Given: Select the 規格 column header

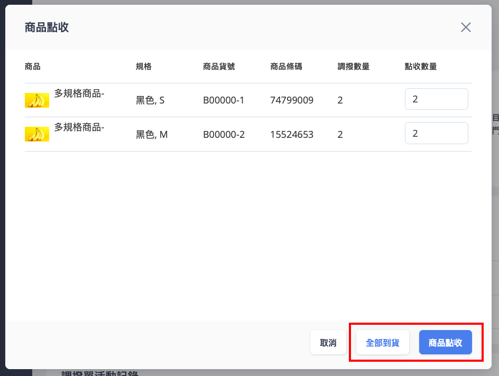Looking at the screenshot, I should (144, 67).
